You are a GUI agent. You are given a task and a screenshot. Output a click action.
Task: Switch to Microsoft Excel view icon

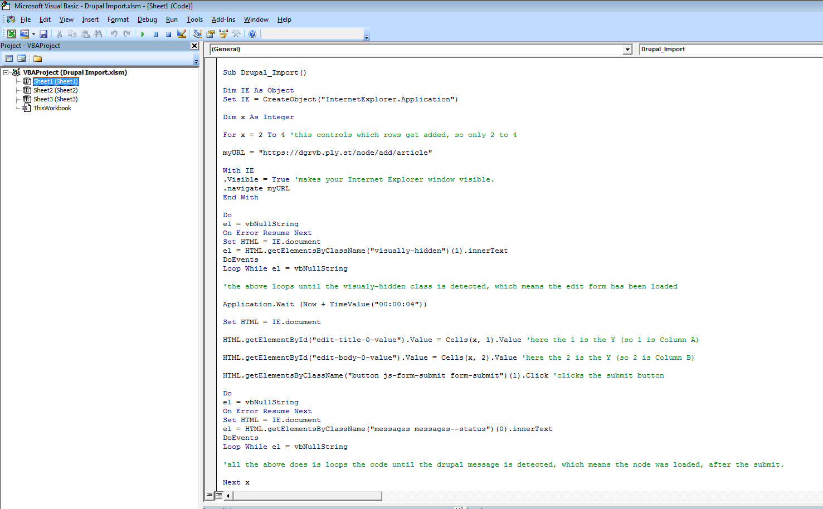(12, 34)
